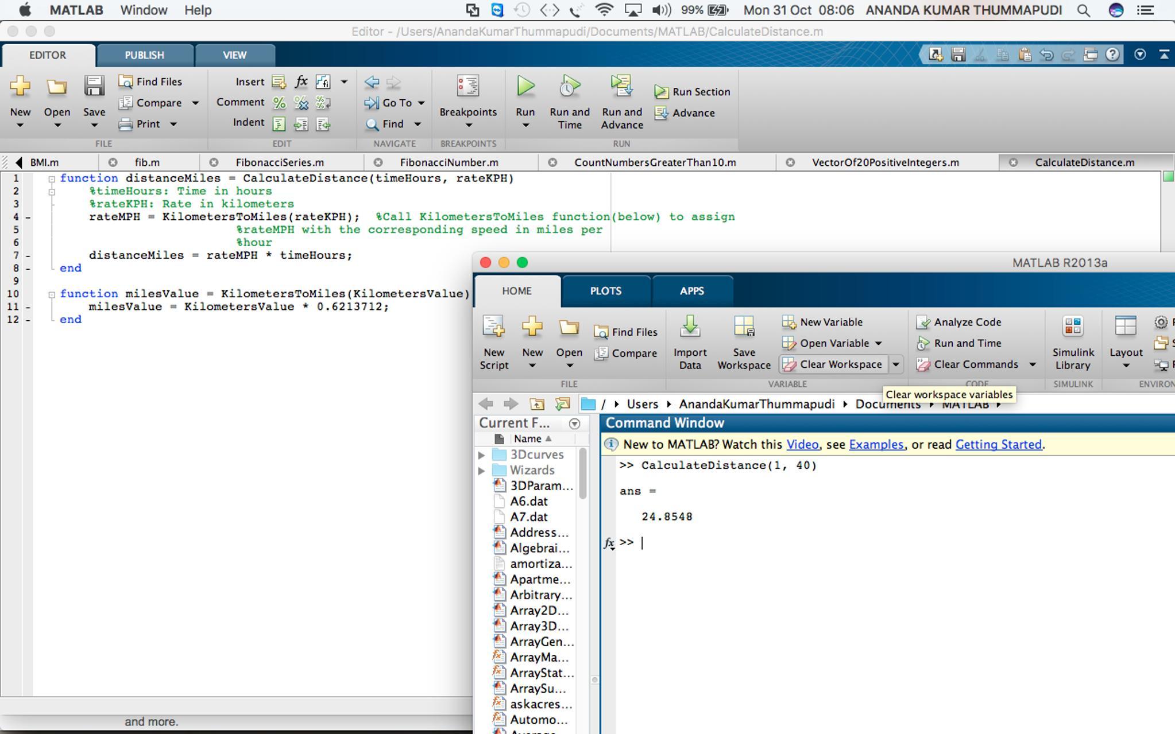This screenshot has height=734, width=1175.
Task: Collapse the KilometersToMiles function code fold
Action: [x=52, y=294]
